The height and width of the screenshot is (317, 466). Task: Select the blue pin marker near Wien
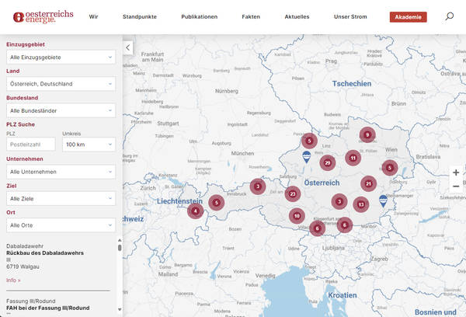coord(383,200)
